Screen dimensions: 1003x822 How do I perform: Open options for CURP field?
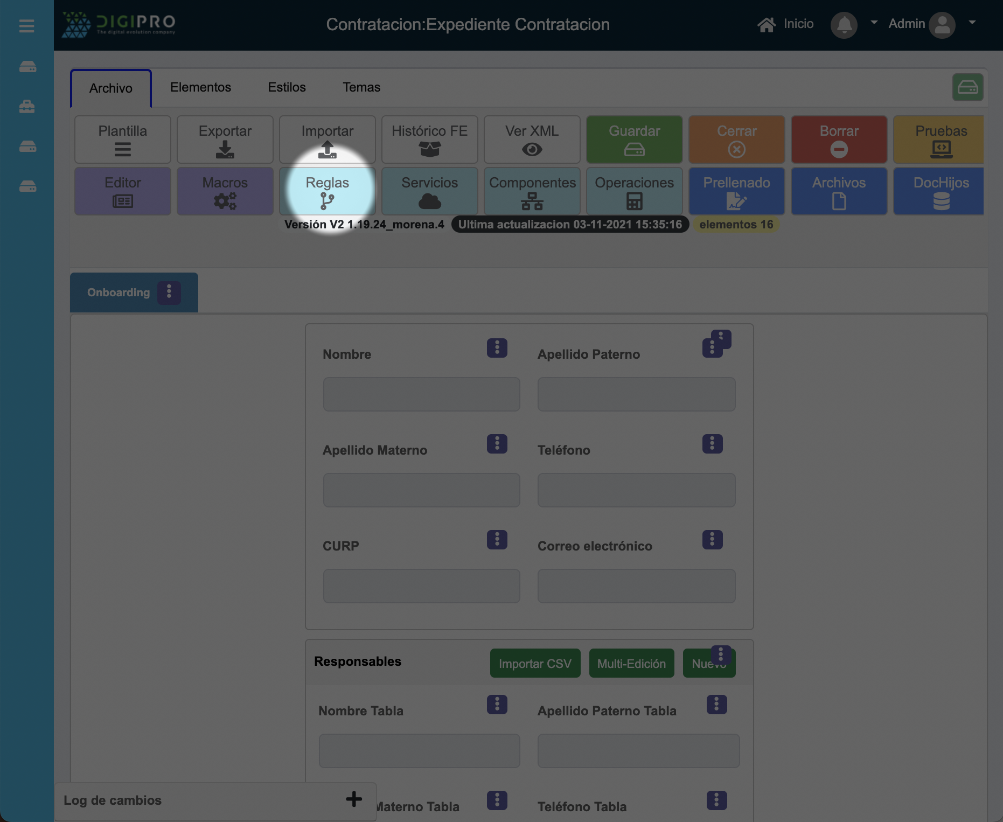click(497, 540)
